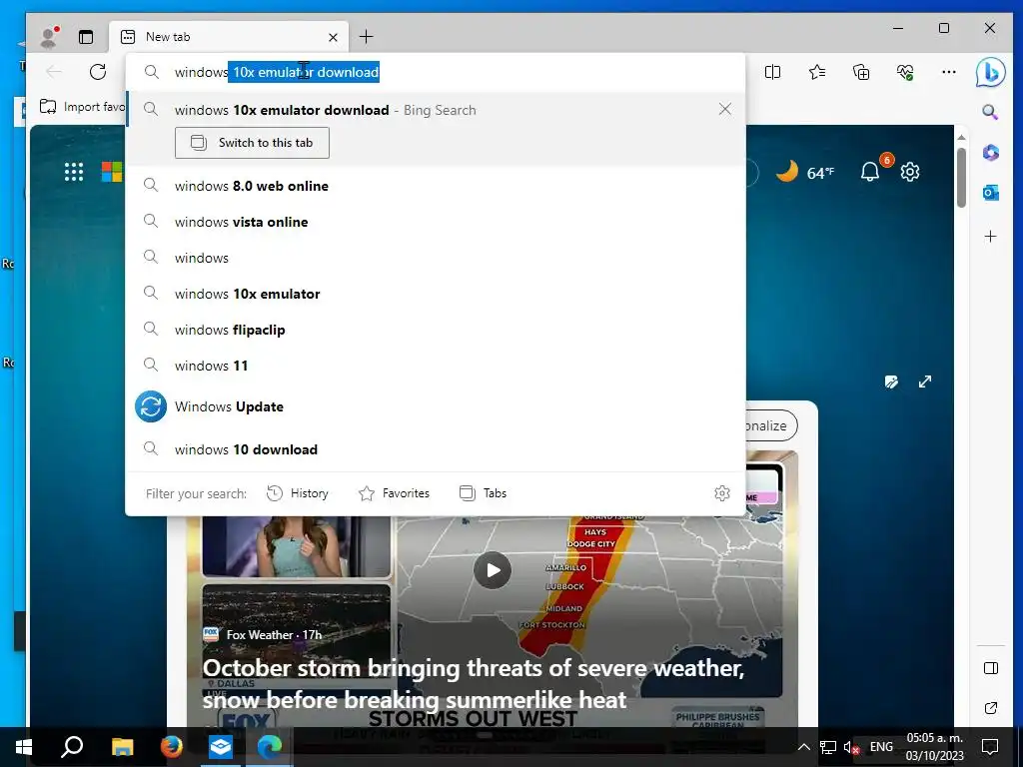Click Microsoft Edge taskbar icon

tap(270, 746)
